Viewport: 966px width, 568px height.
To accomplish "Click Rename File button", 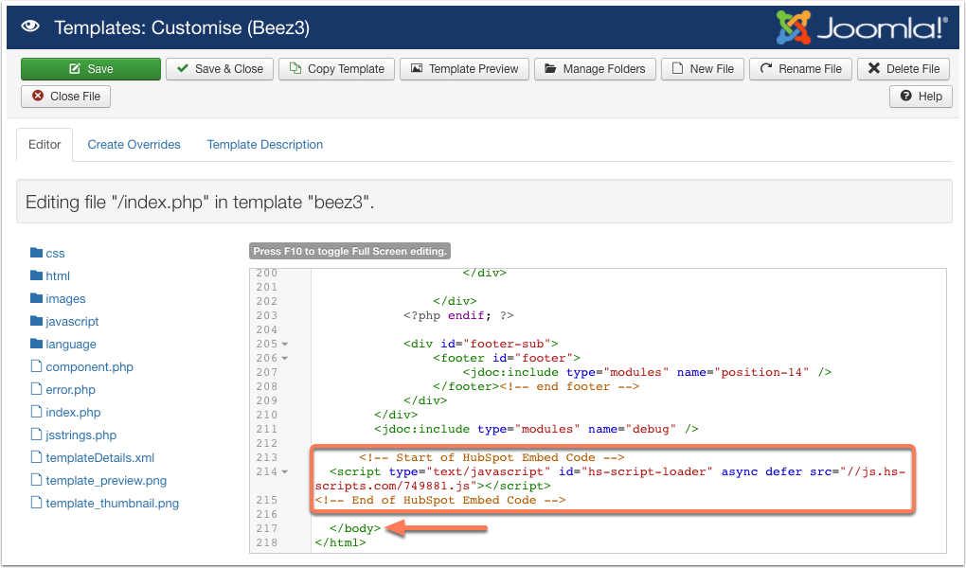I will (x=801, y=69).
